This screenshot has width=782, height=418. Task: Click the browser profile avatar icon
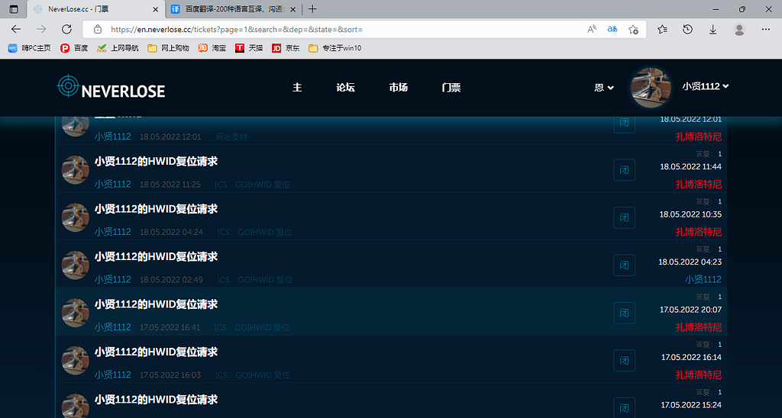pyautogui.click(x=738, y=29)
